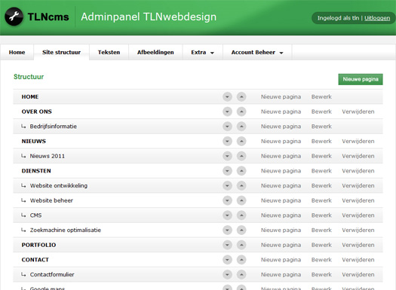Delete Website ontwikkeling via Verwijderen
The image size is (396, 290).
tap(358, 185)
